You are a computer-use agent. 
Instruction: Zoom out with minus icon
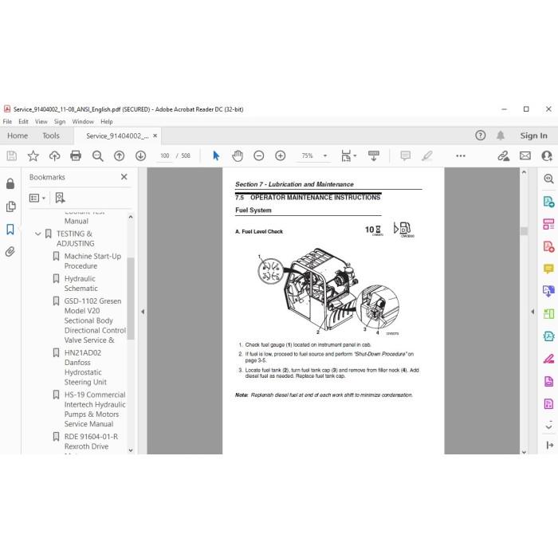click(259, 156)
